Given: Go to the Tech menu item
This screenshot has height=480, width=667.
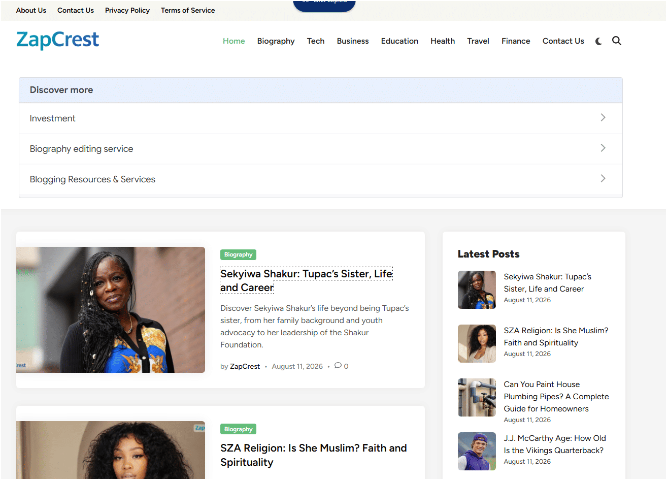Looking at the screenshot, I should (316, 41).
